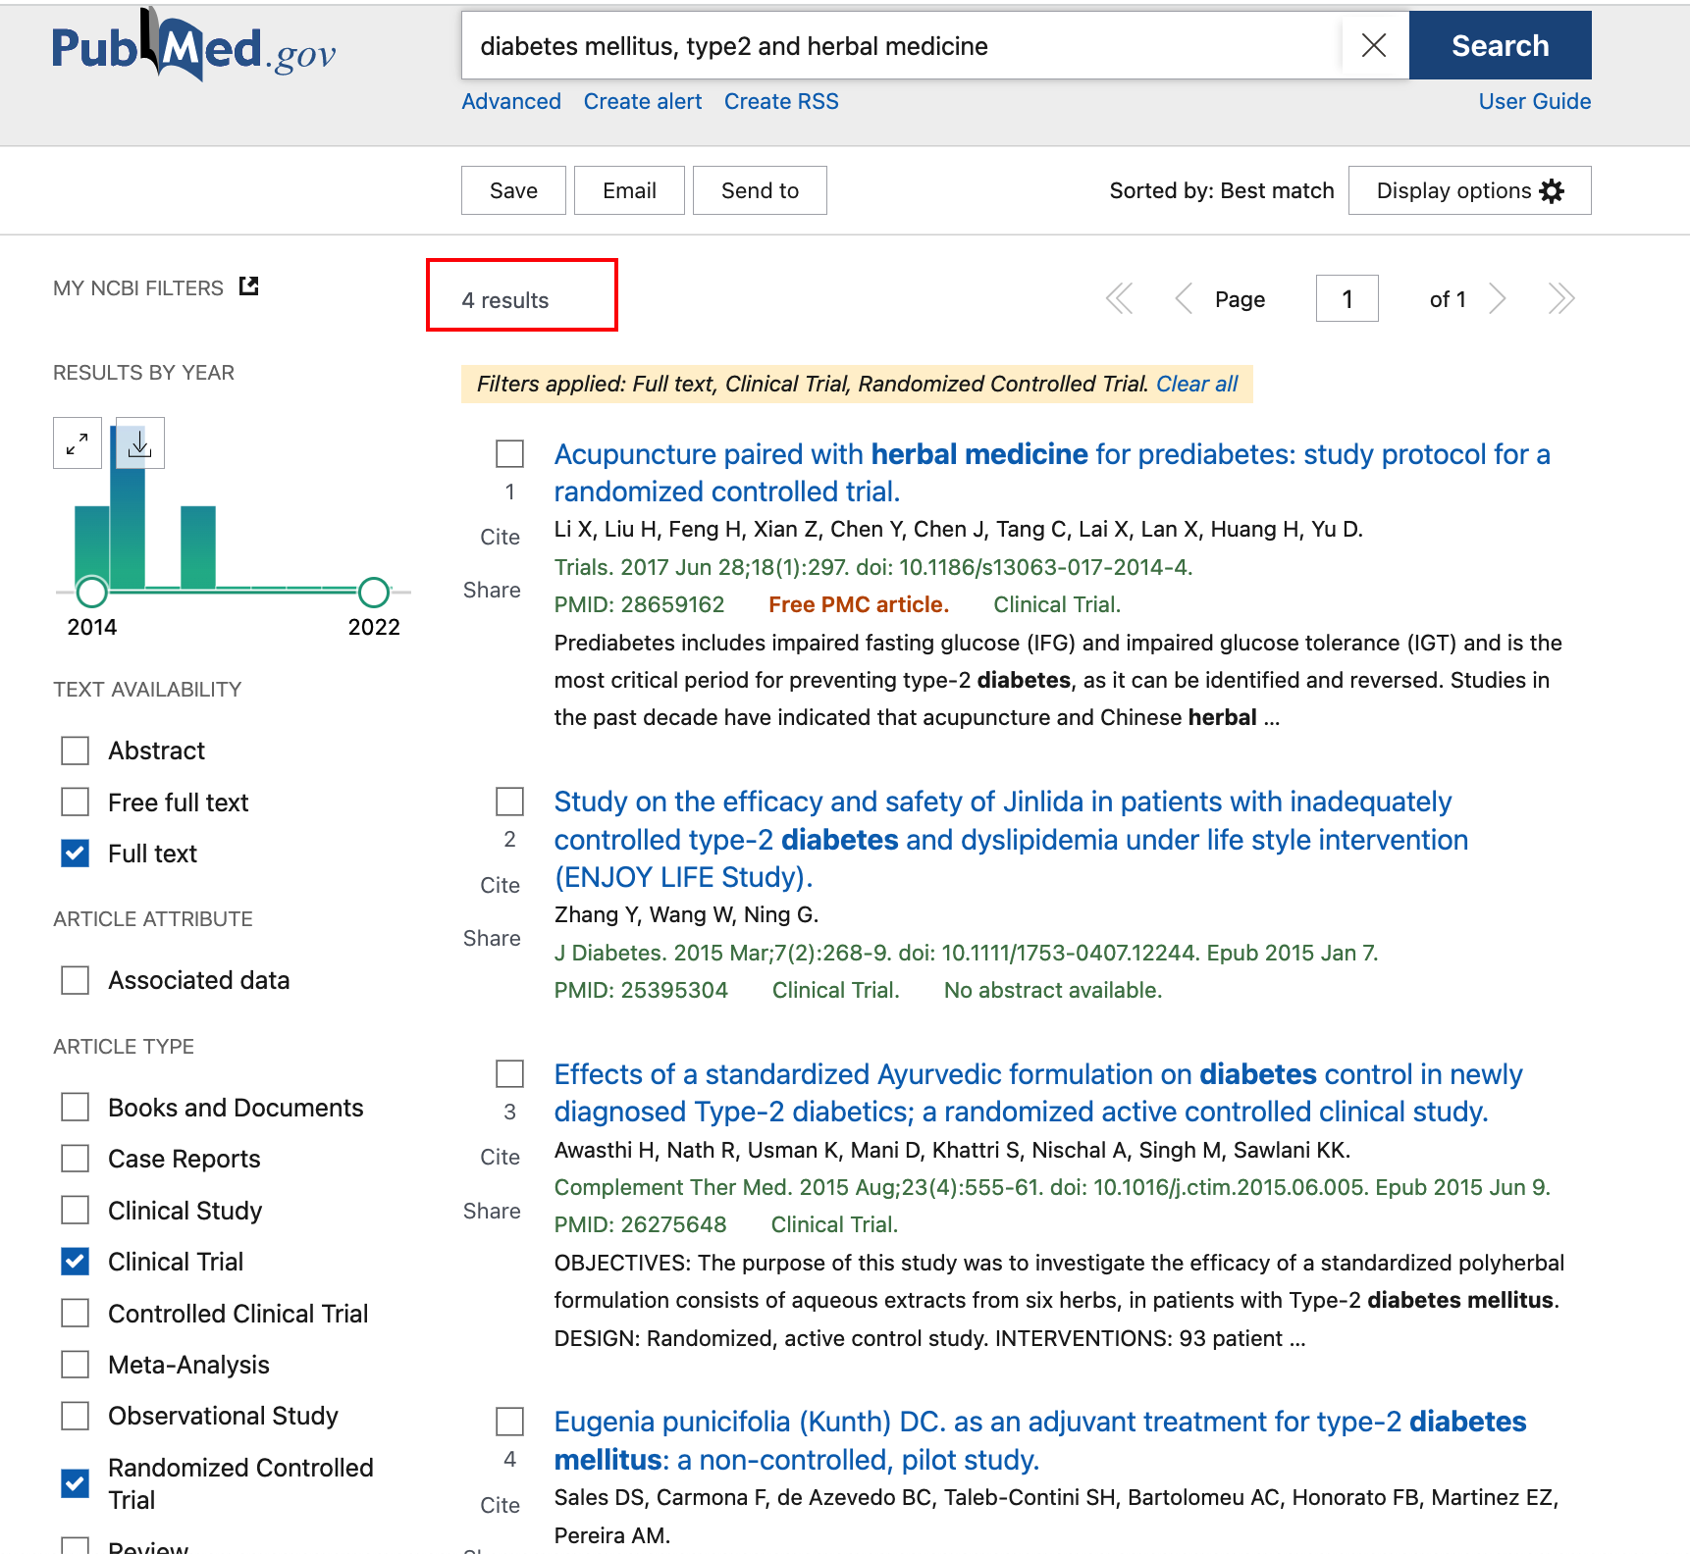Open My NCBI Filters external link icon
The image size is (1690, 1554).
[x=249, y=286]
